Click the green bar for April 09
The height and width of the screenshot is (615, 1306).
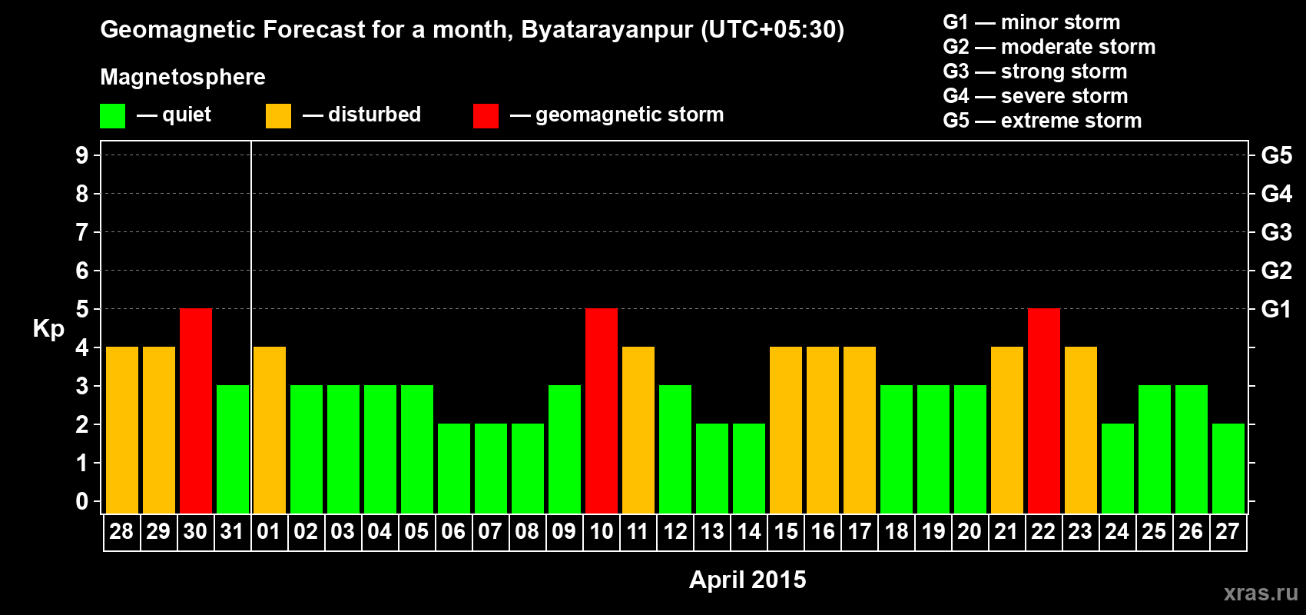point(565,450)
